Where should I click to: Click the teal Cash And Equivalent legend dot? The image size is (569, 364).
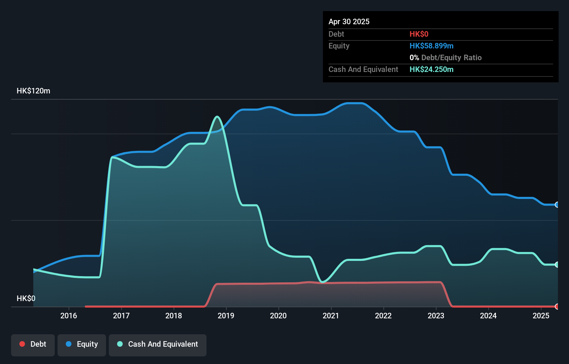click(x=120, y=344)
